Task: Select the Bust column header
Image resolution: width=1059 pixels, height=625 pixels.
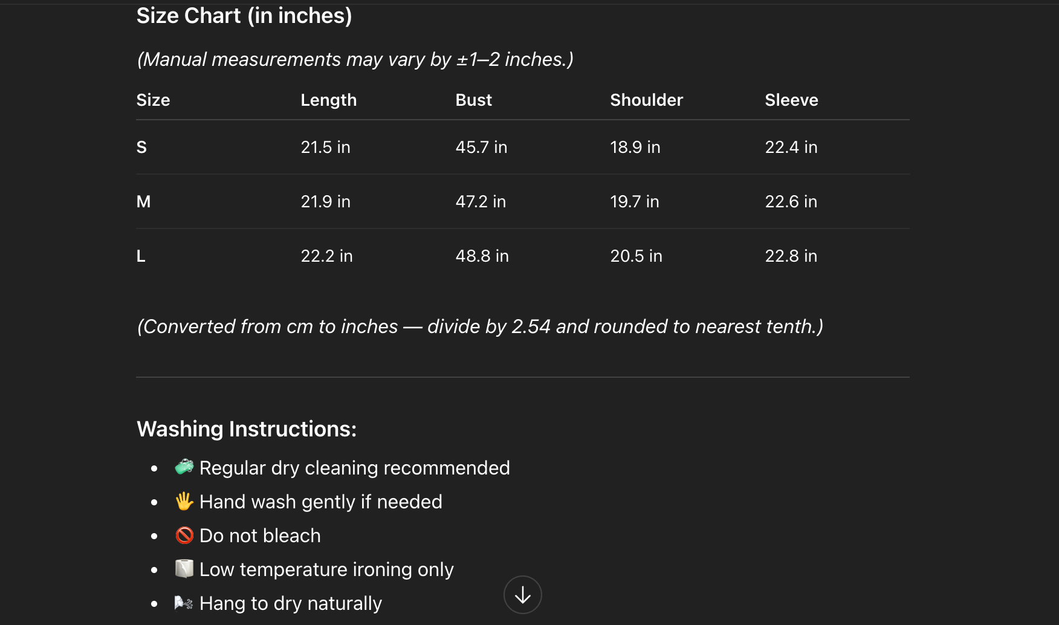Action: [473, 100]
